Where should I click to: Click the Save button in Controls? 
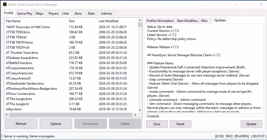point(157,124)
